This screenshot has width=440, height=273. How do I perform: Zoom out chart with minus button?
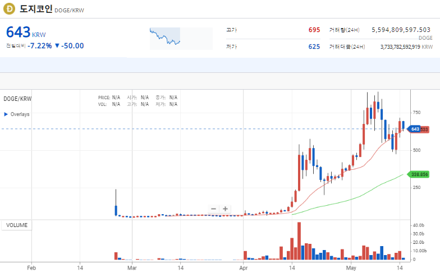click(213, 209)
